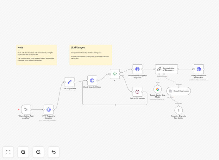Click the 'LLM Usages' heading text
Screen dimensions: 219x160
coord(78,48)
